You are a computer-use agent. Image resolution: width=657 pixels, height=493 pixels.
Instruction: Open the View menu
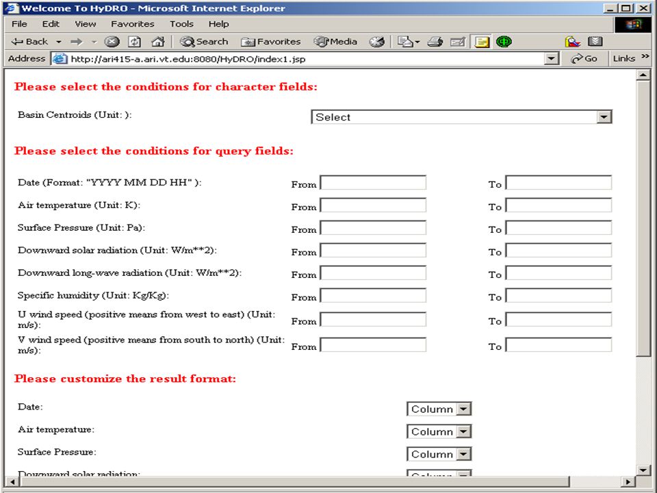click(86, 24)
